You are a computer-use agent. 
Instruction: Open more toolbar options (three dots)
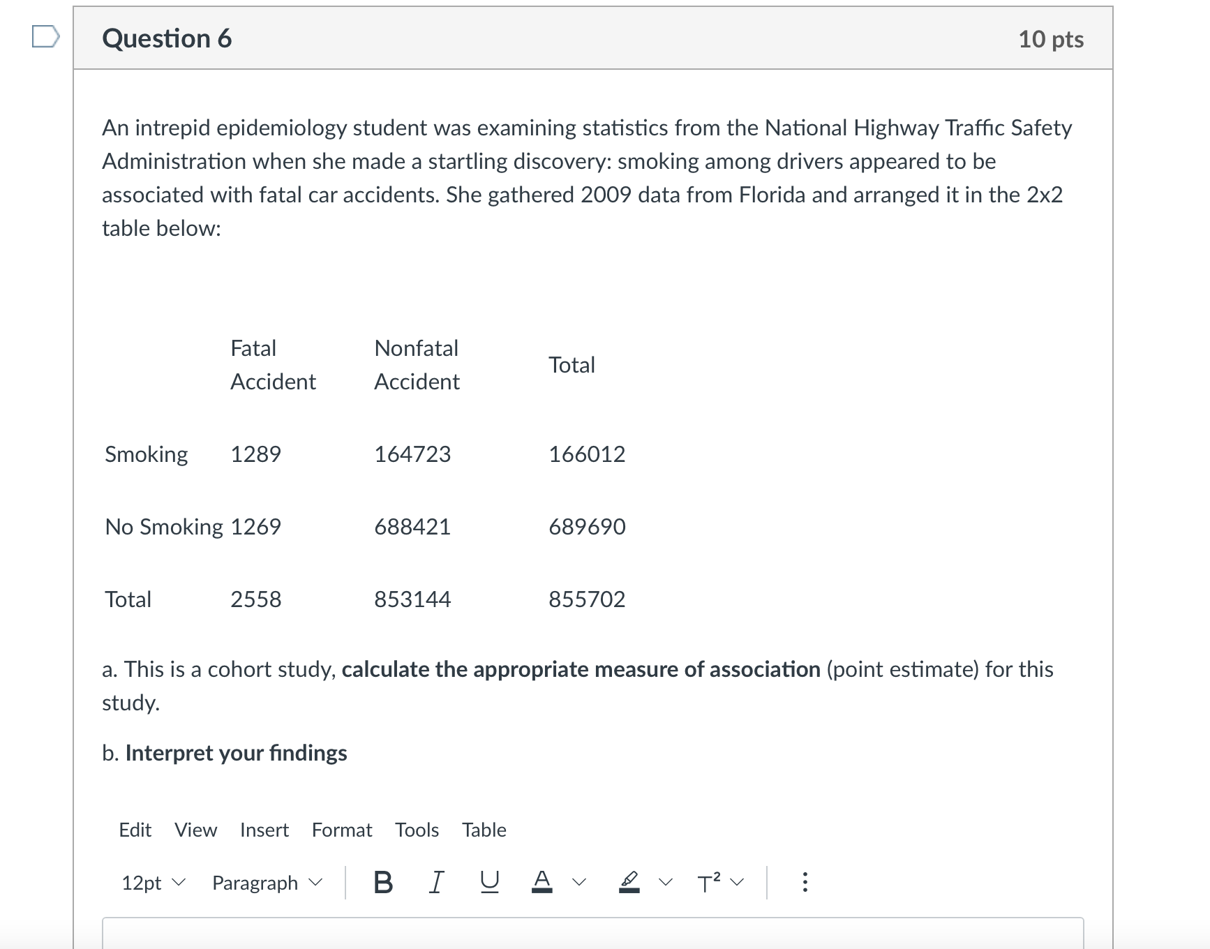tap(805, 883)
